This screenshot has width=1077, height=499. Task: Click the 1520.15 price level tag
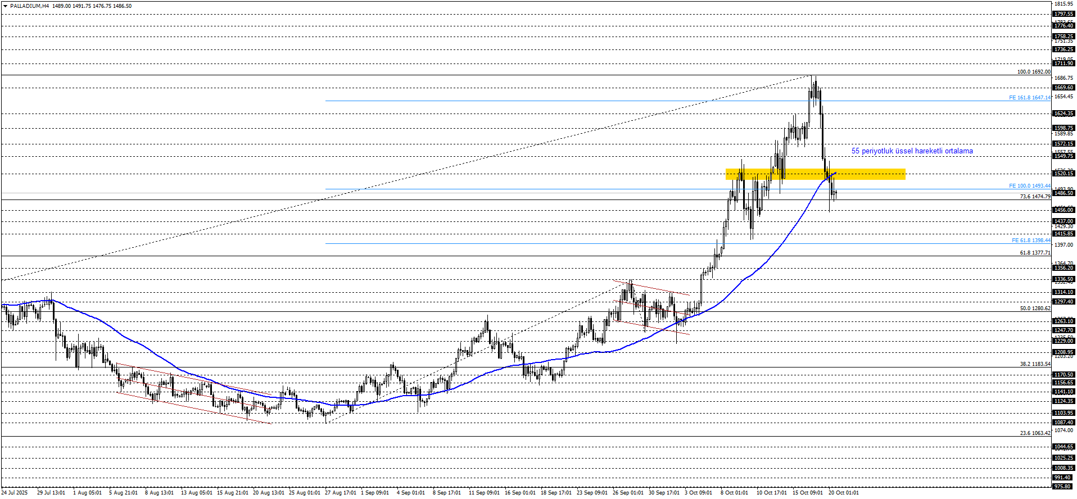(1064, 174)
